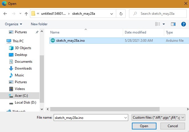Sort files by Type column
The width and height of the screenshot is (189, 132).
pyautogui.click(x=169, y=32)
